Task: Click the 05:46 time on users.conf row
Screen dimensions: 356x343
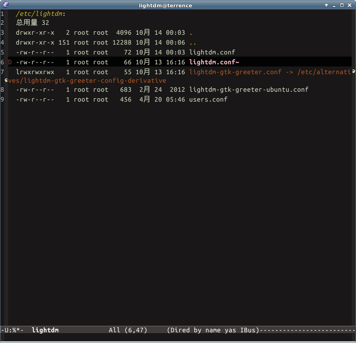Action: (x=175, y=99)
